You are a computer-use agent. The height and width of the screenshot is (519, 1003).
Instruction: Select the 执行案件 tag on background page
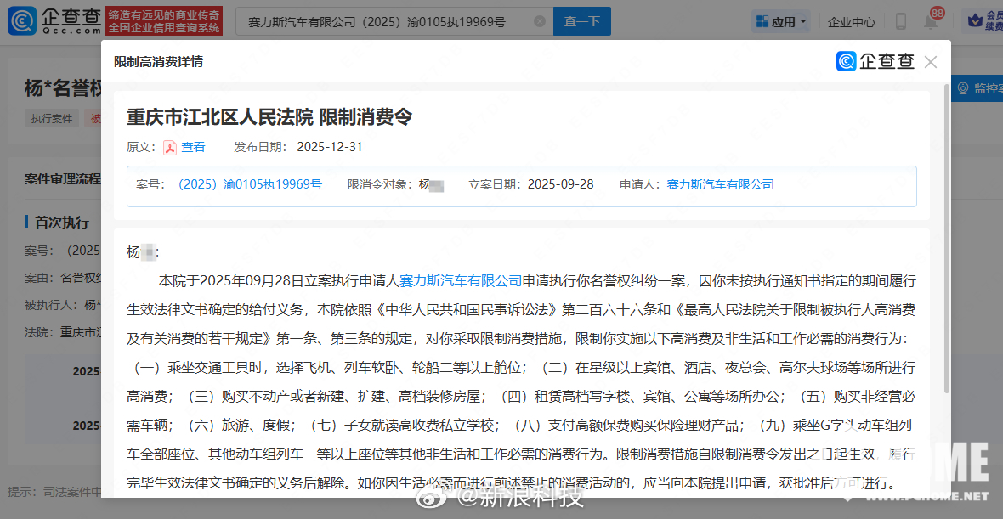click(53, 119)
